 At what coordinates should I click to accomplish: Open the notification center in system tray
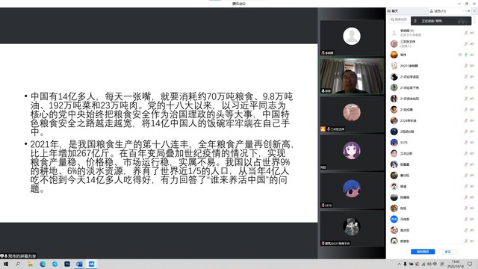pyautogui.click(x=470, y=264)
